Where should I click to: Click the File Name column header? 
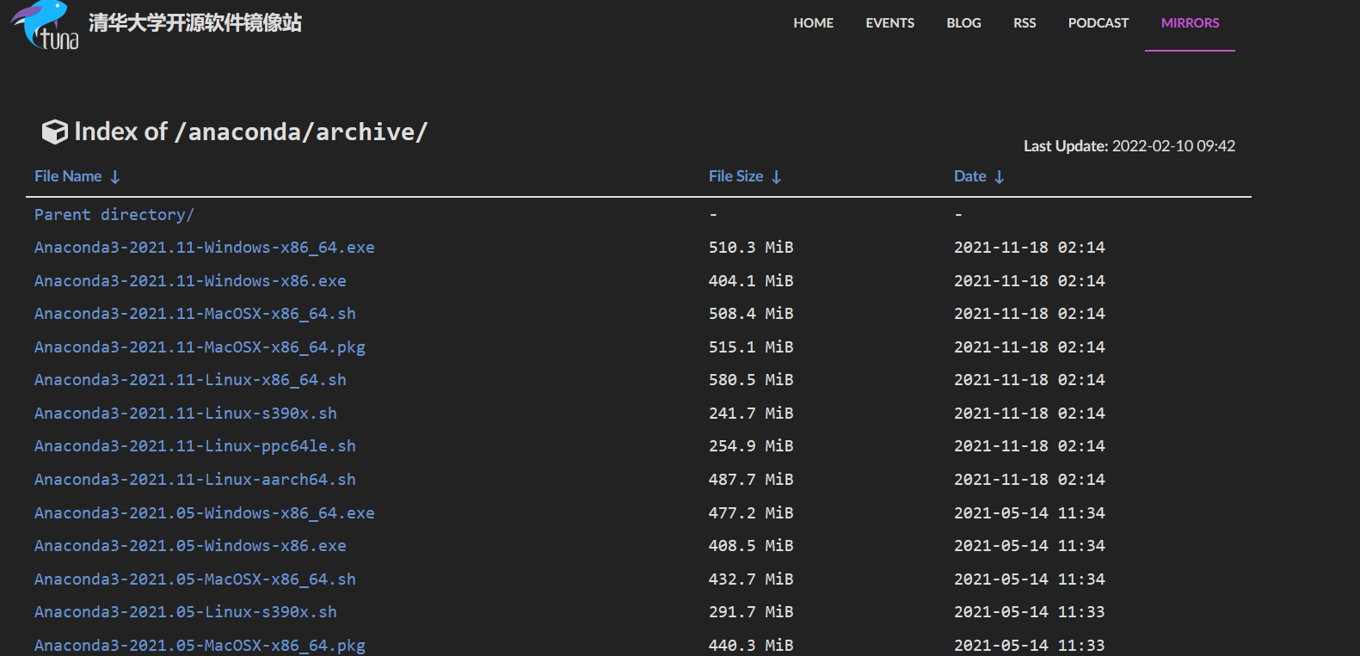(x=68, y=176)
